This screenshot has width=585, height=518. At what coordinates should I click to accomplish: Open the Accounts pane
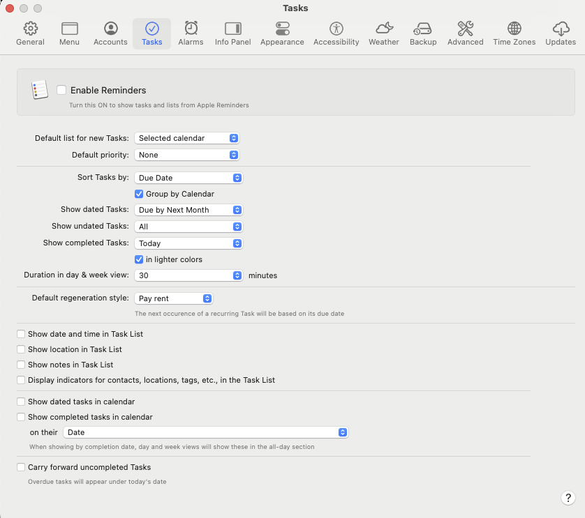(110, 33)
